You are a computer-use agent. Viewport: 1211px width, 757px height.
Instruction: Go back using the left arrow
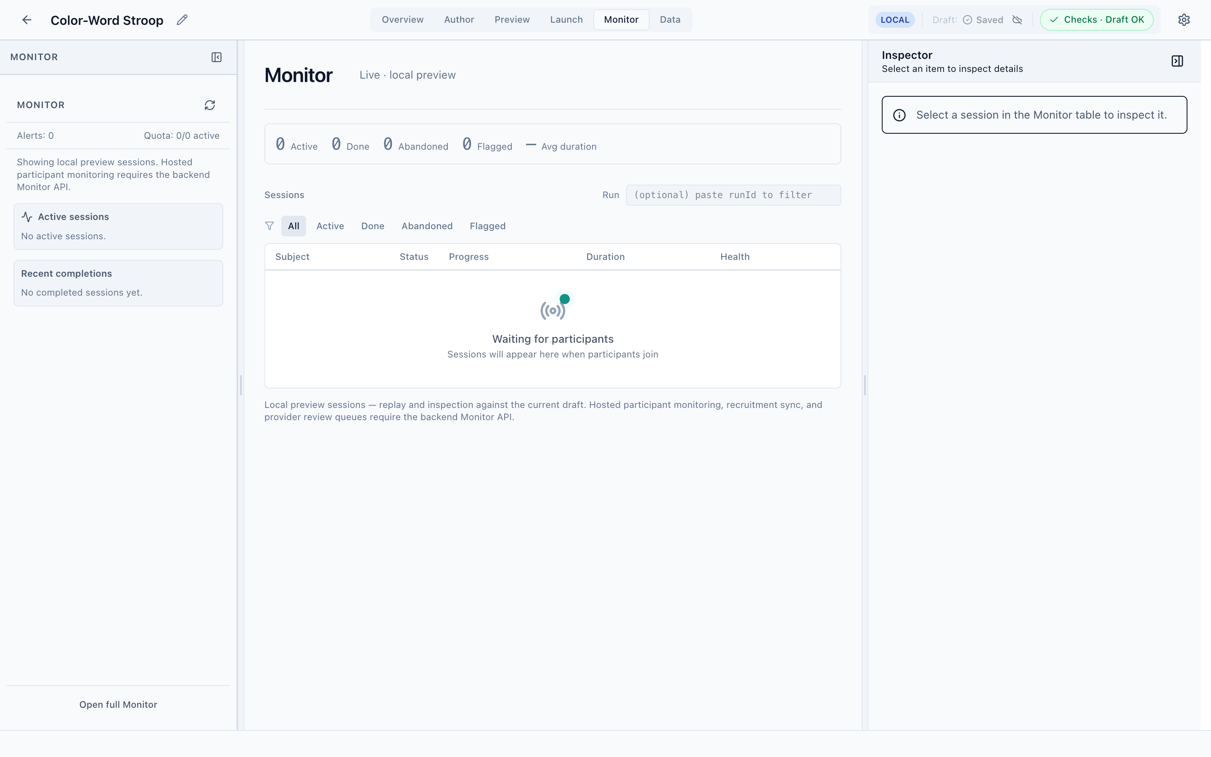coord(27,19)
